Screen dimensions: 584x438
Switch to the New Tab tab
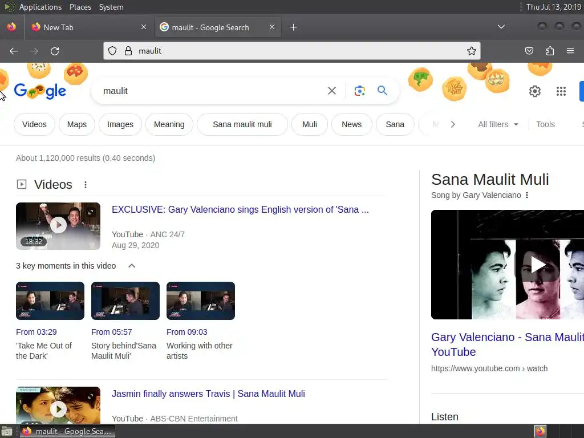pos(90,27)
